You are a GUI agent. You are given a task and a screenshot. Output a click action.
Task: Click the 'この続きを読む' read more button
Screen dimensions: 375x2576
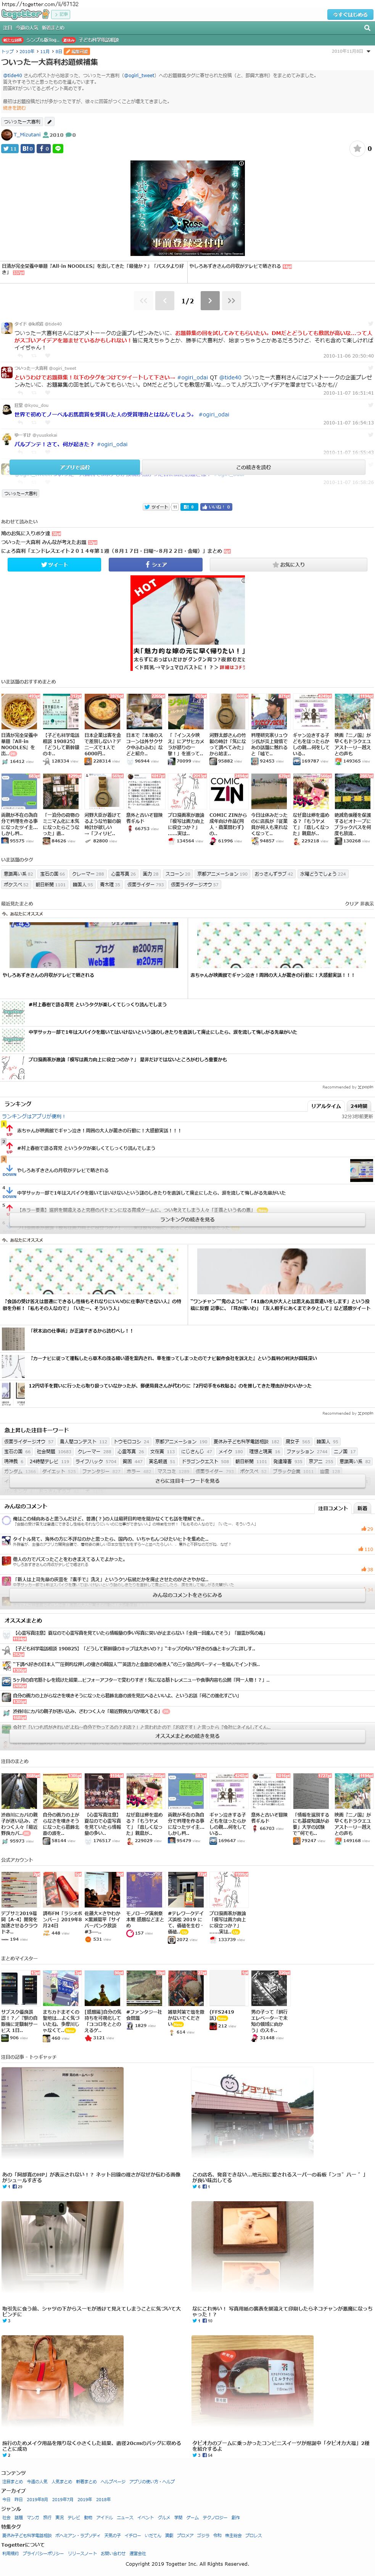click(x=253, y=467)
